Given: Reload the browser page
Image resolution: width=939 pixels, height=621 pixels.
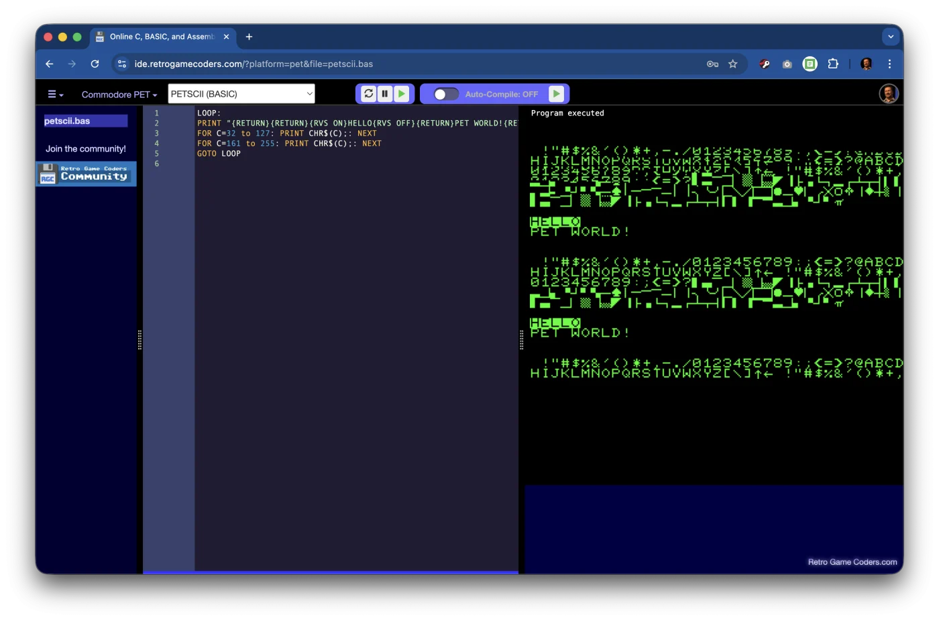Looking at the screenshot, I should (95, 64).
